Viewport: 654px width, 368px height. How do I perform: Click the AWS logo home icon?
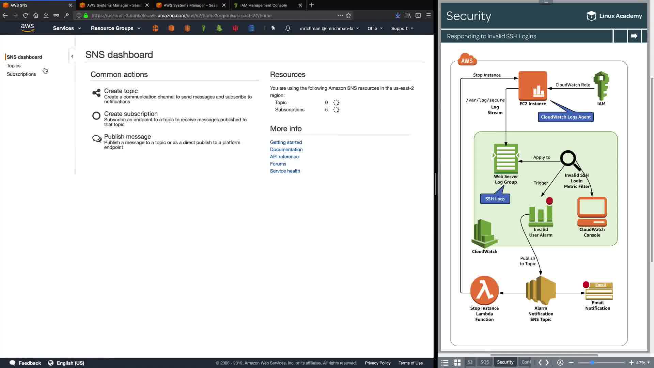tap(27, 28)
